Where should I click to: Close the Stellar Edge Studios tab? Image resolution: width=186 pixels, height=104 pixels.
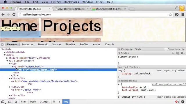pyautogui.click(x=50, y=9)
